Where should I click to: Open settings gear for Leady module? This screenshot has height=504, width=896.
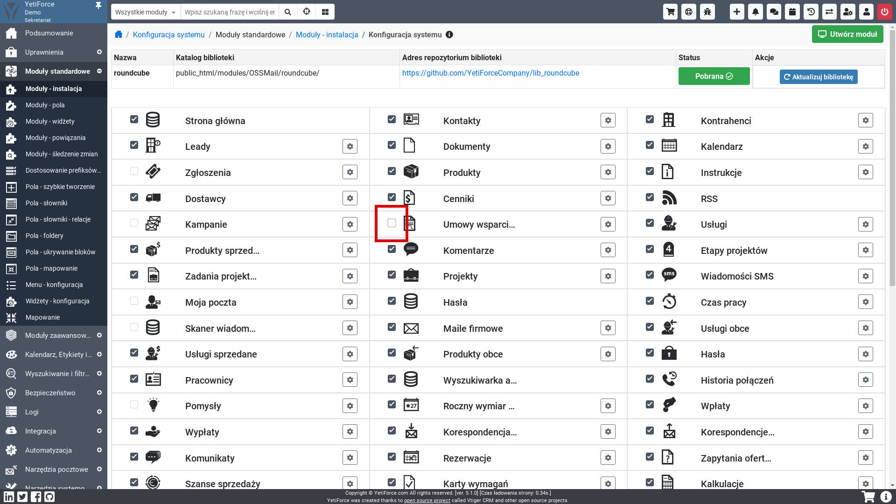click(x=350, y=147)
